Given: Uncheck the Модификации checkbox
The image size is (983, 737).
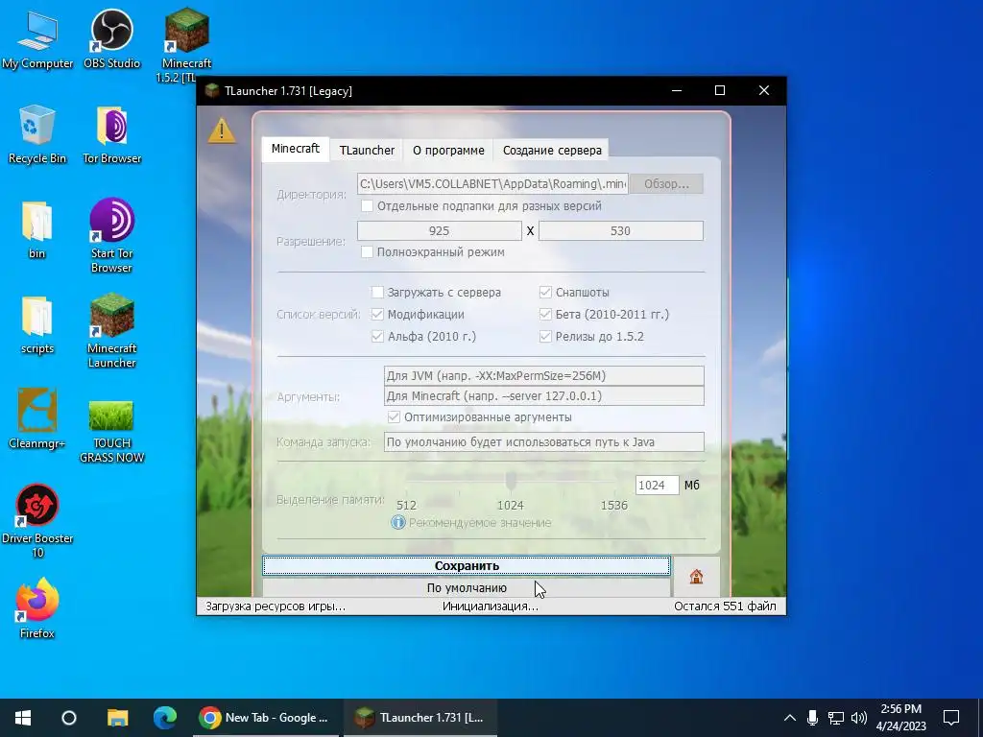Looking at the screenshot, I should point(377,314).
